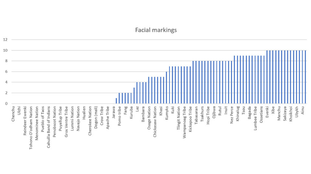Select the Crow Tribe label
The width and height of the screenshot is (311, 174).
102,116
